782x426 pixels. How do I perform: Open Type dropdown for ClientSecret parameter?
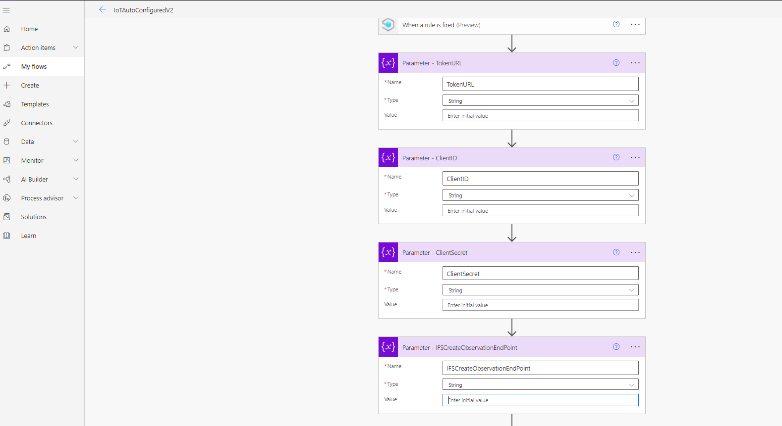[x=540, y=290]
